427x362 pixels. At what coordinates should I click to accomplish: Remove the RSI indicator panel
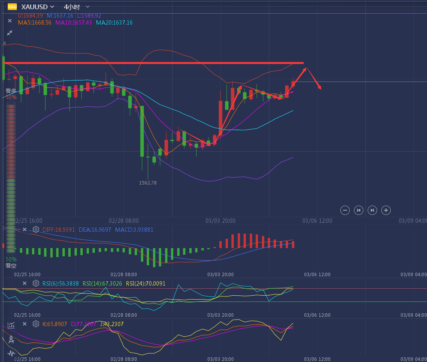[x=25, y=283]
